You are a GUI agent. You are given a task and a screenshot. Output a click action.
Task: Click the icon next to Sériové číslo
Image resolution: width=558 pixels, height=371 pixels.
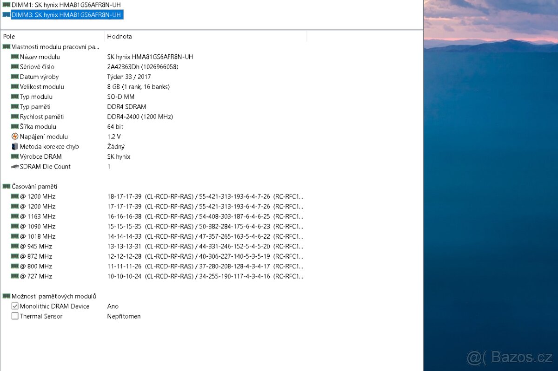point(14,67)
